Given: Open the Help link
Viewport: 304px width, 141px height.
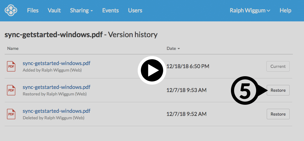Looking at the screenshot, I should [285, 11].
